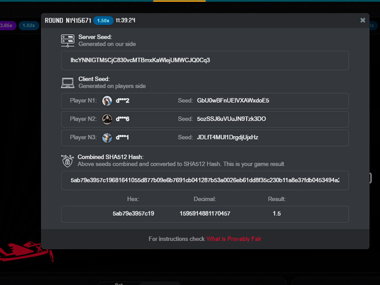
Task: Select Player N1 avatar
Action: coord(107,101)
